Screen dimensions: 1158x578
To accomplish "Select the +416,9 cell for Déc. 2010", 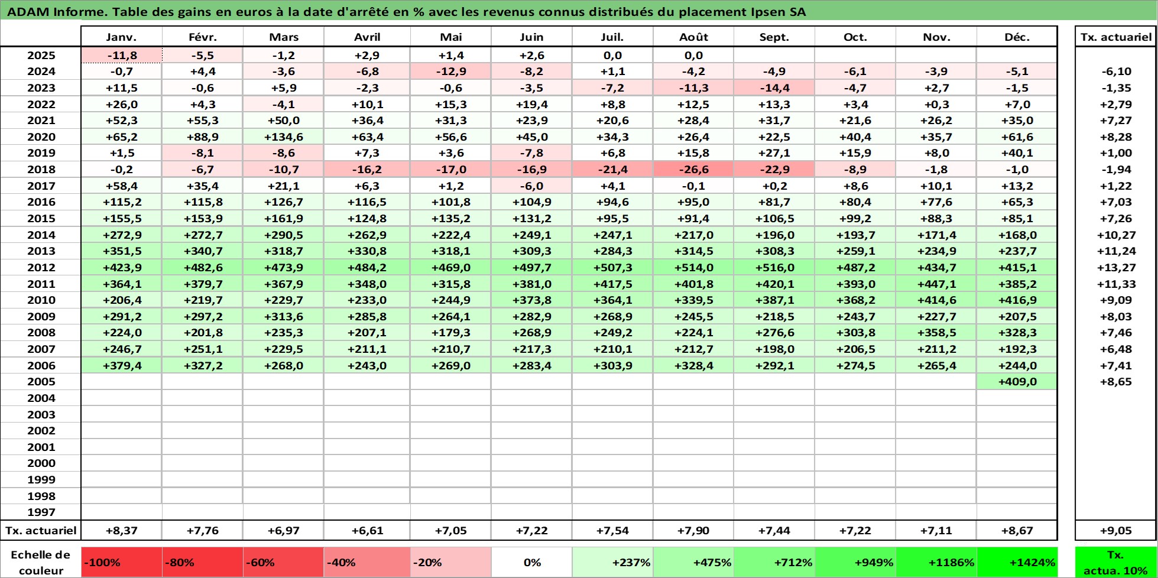I will pyautogui.click(x=1017, y=300).
